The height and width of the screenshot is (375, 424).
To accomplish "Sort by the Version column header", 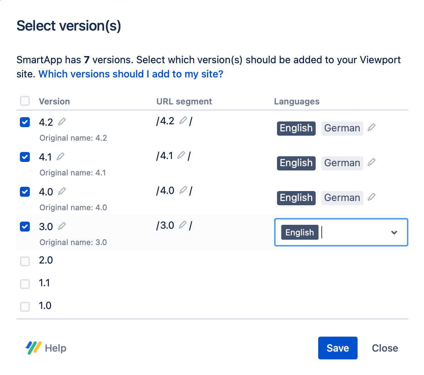I will point(54,101).
